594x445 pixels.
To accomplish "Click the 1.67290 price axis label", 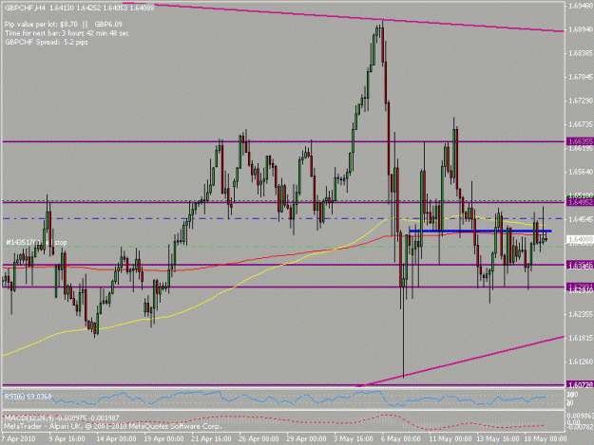I will (580, 101).
